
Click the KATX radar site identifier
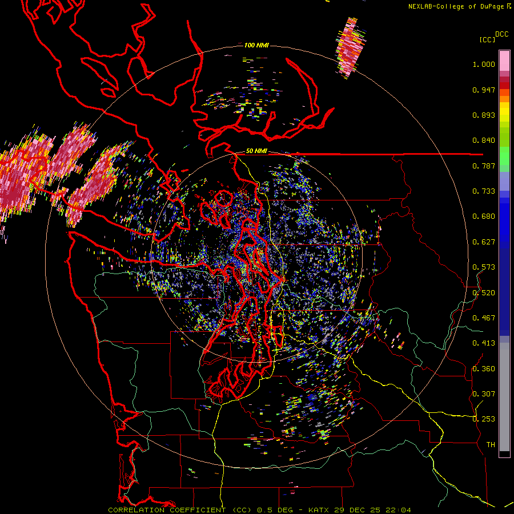click(320, 510)
